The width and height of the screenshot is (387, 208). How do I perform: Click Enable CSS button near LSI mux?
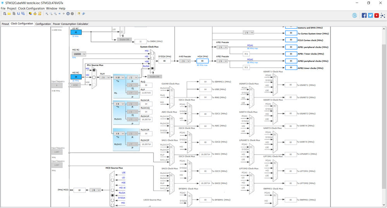(124, 40)
